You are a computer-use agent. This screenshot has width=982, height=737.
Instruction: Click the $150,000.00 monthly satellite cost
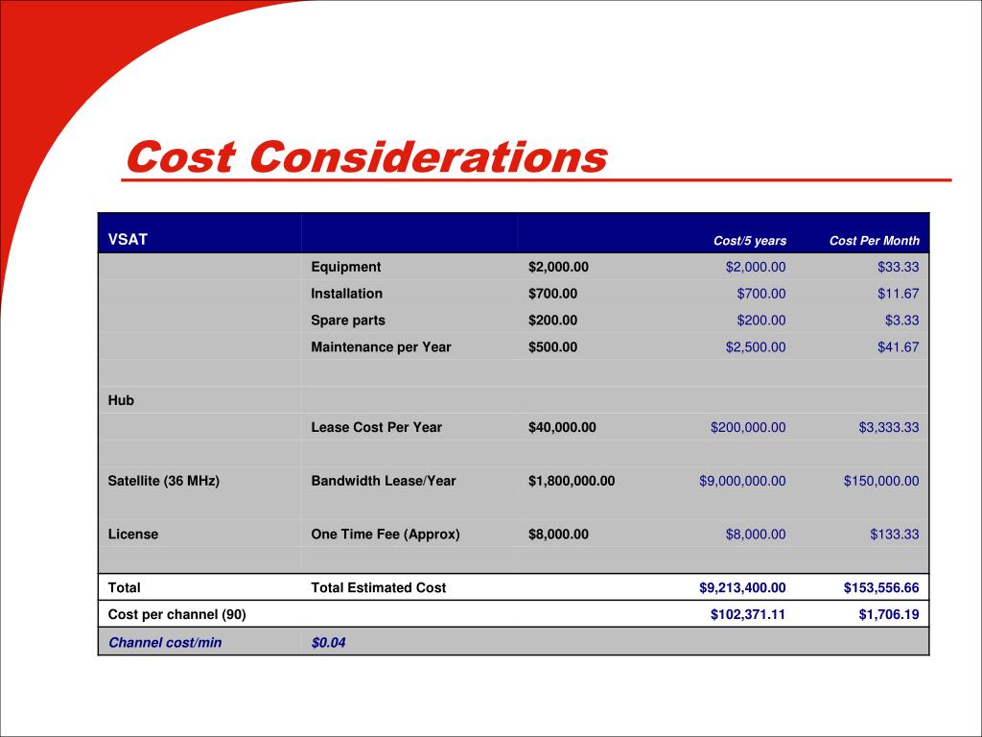coord(881,481)
